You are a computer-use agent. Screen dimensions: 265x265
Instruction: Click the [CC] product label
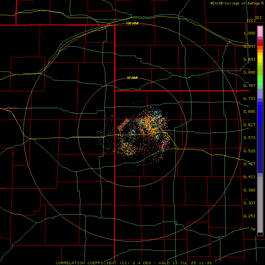[x=251, y=20]
